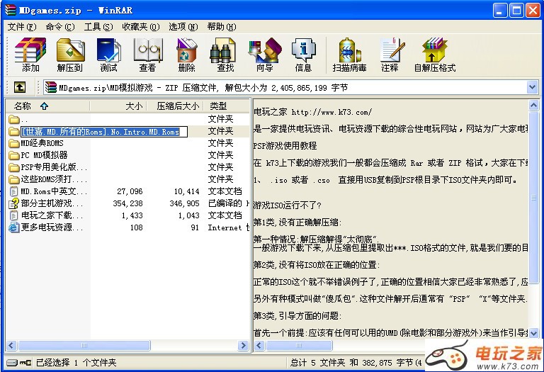Screen dimensions: 544x372
Task: Expand the archive path dropdown
Action: pyautogui.click(x=532, y=87)
